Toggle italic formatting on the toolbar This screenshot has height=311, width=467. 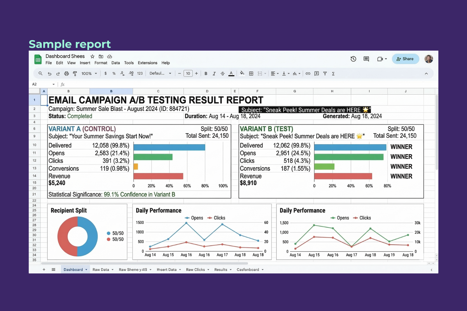point(214,73)
